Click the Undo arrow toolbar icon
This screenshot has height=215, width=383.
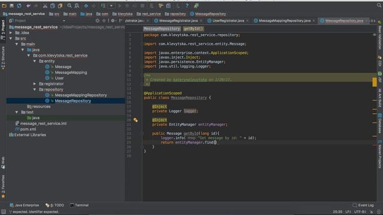(x=28, y=5)
